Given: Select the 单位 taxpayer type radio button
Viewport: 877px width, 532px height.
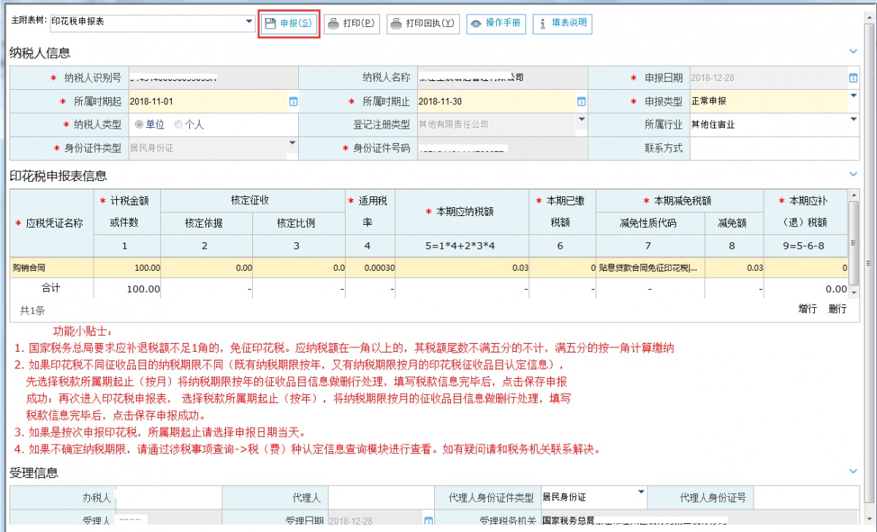Looking at the screenshot, I should [x=139, y=125].
